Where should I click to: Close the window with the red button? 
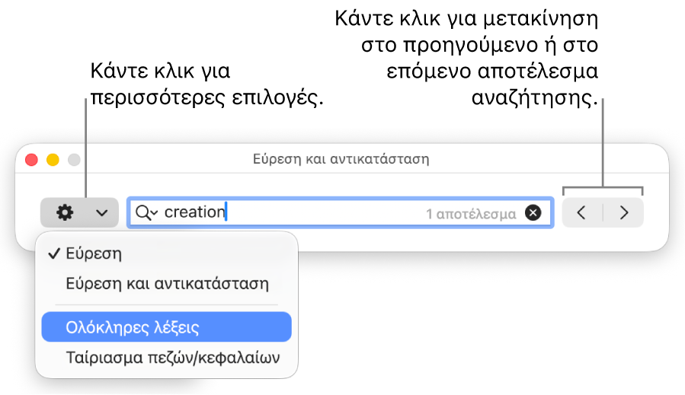coord(31,160)
